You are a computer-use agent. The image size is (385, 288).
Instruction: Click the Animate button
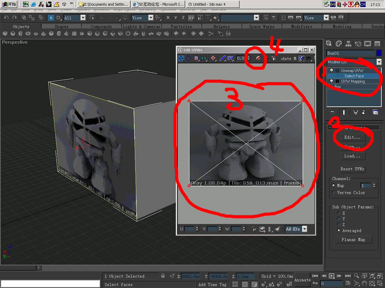[x=302, y=280]
